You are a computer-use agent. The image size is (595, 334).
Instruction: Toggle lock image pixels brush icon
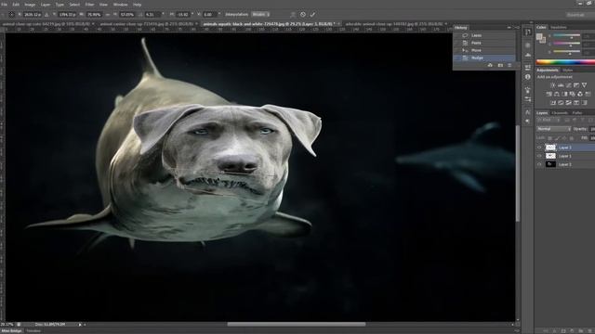coord(557,138)
